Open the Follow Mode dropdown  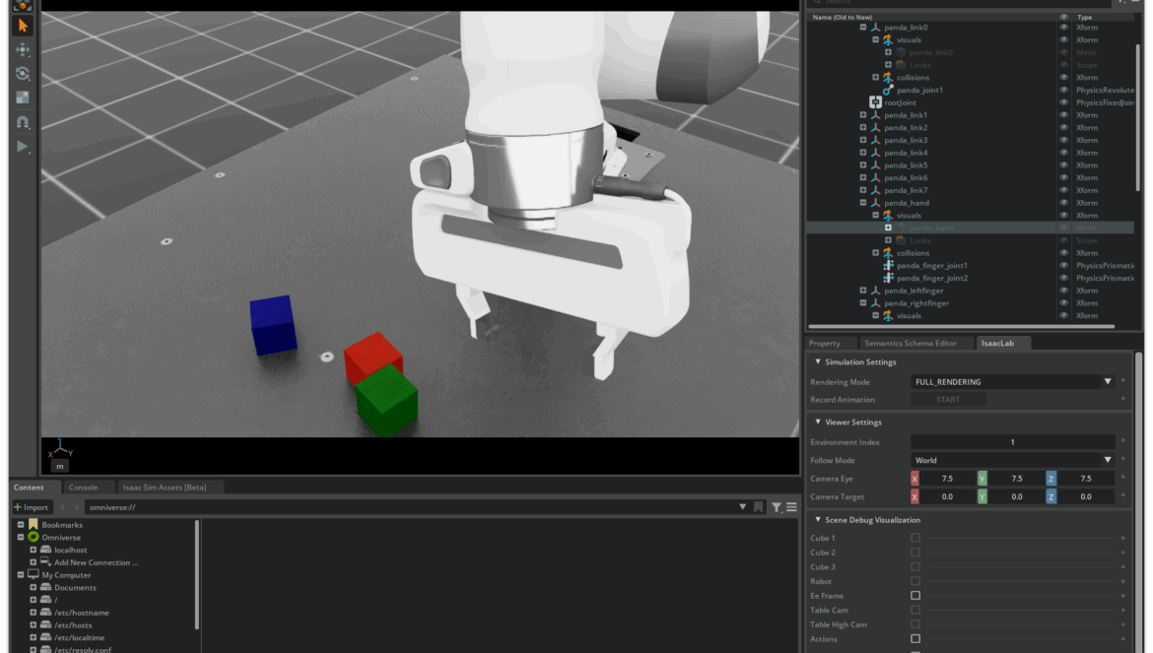pos(1012,460)
